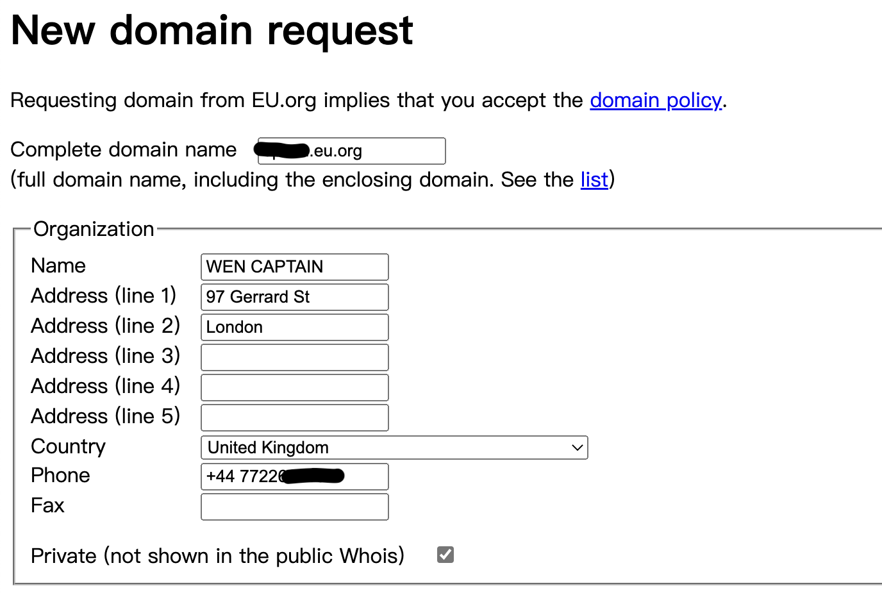Open the enclosing domain list link
The width and height of the screenshot is (882, 595).
pos(594,180)
